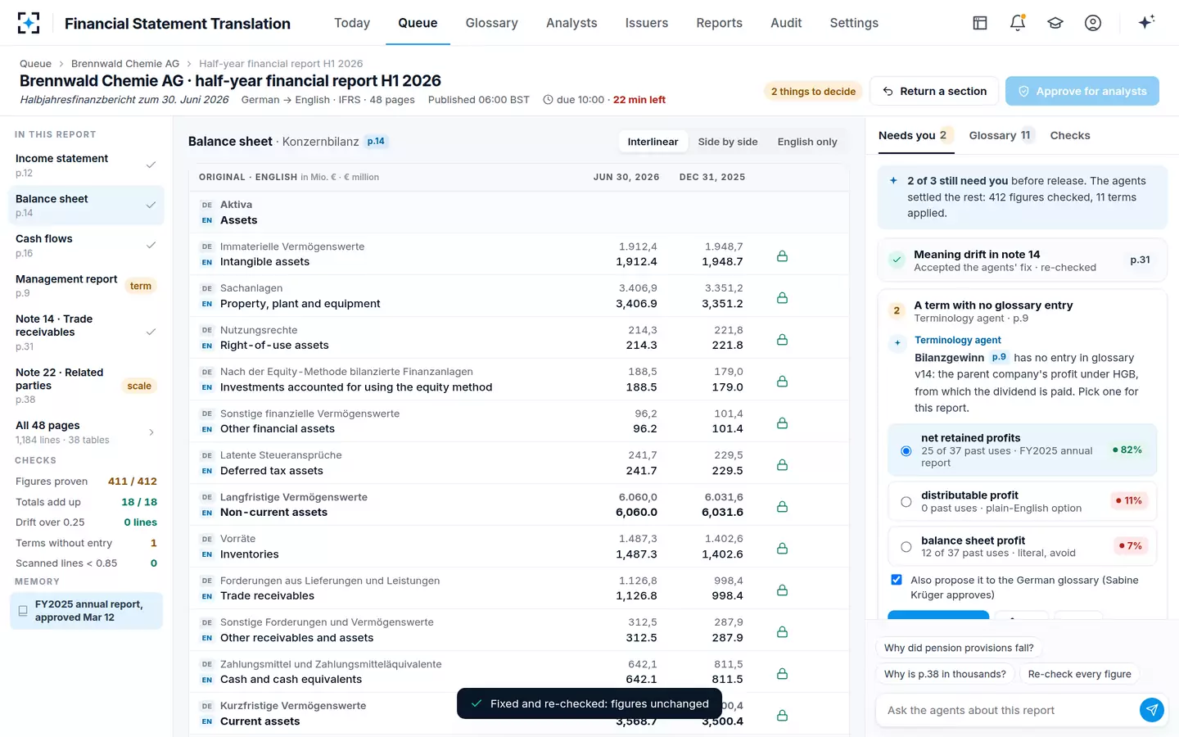Screen dimensions: 1179x737
Task: Send the question to the agents
Action: coord(1151,710)
